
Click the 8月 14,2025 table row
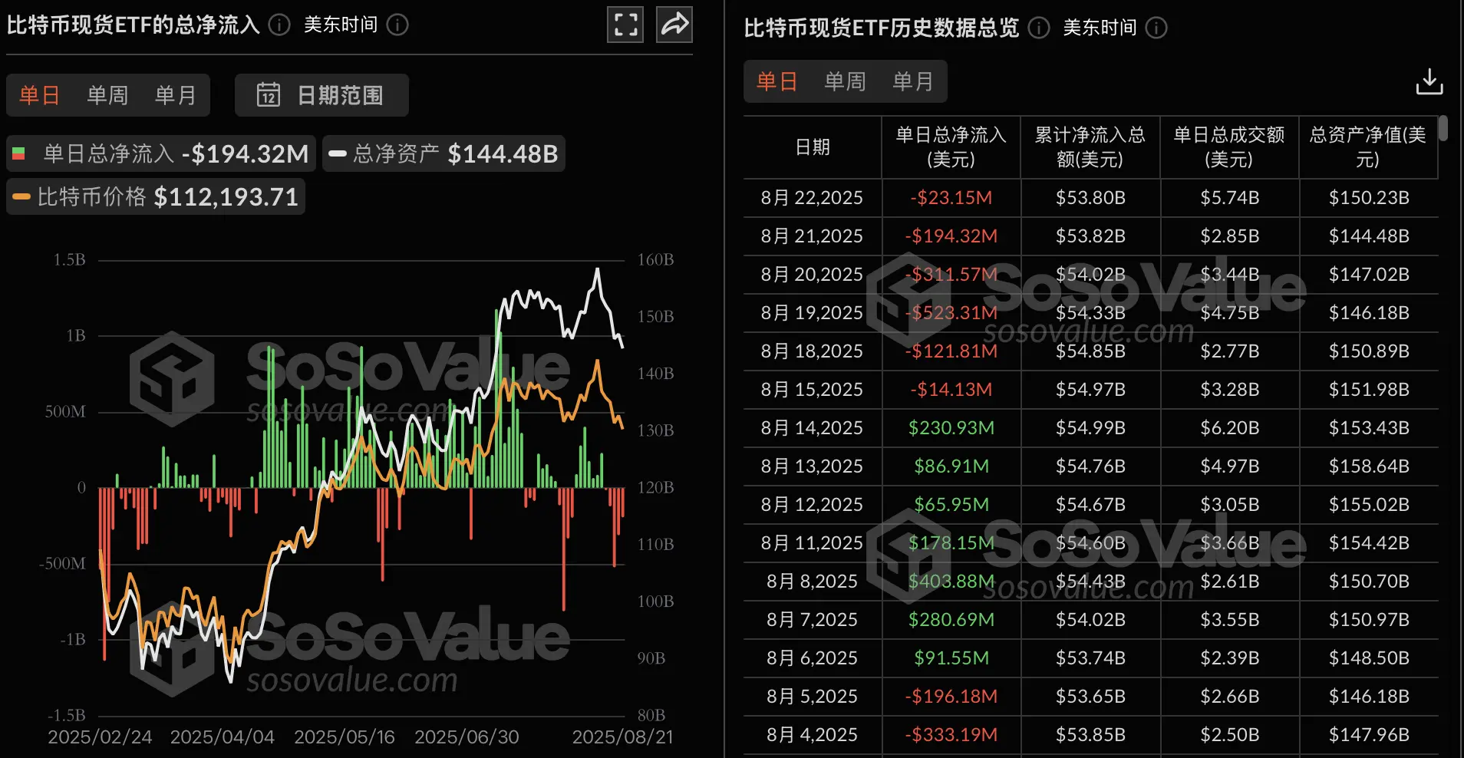1090,428
